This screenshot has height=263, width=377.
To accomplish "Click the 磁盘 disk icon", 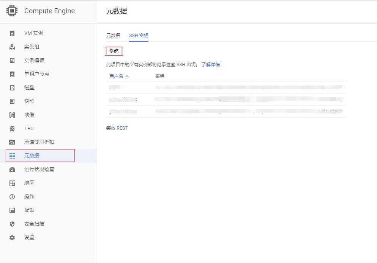I will pos(12,88).
